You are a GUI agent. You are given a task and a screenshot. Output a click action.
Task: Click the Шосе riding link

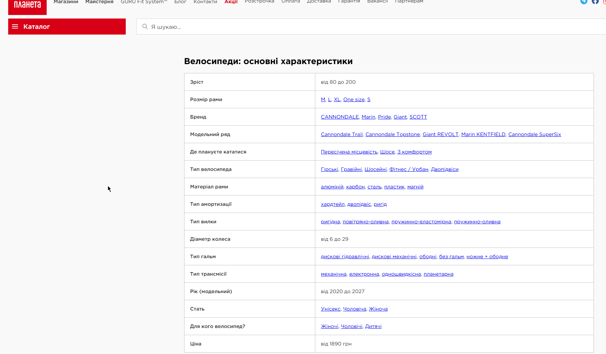[387, 152]
